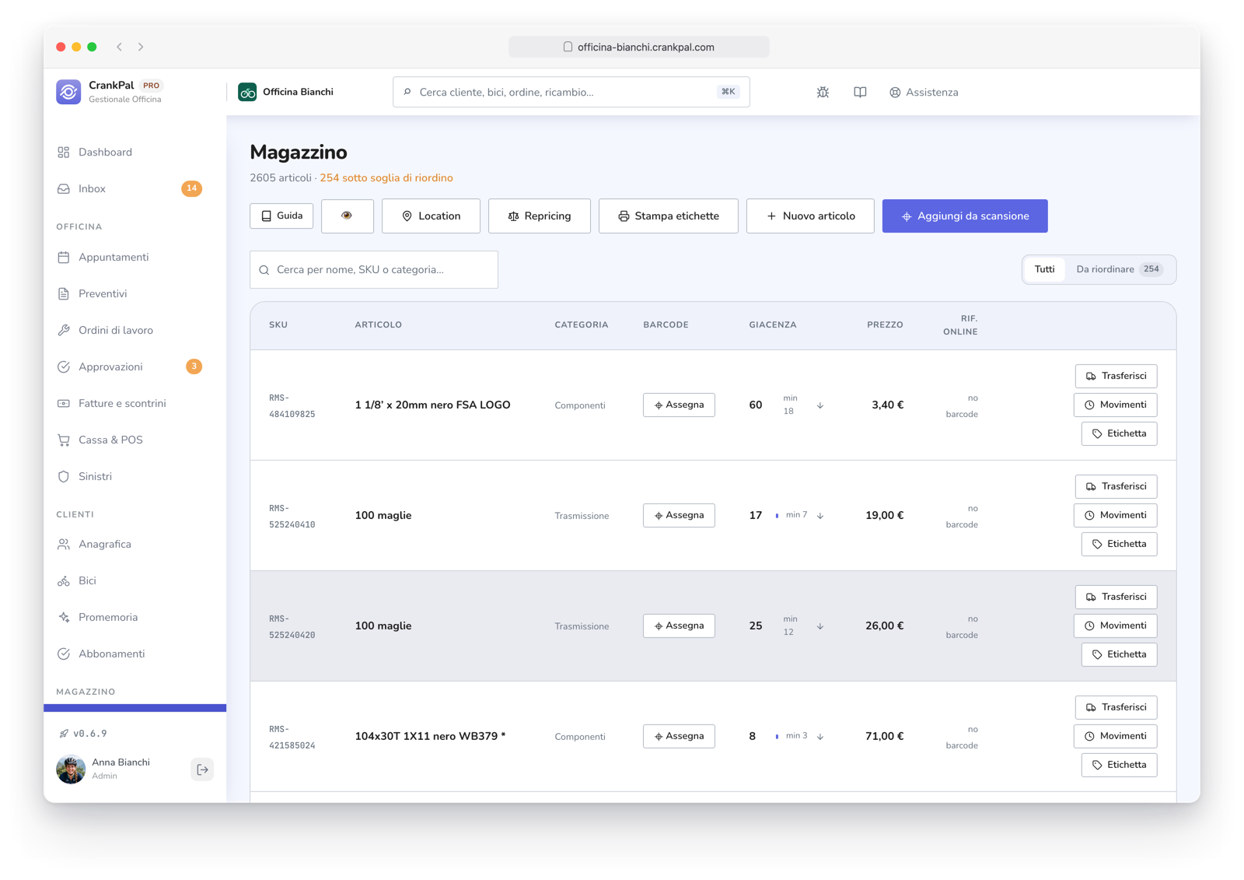The width and height of the screenshot is (1244, 880).
Task: Open Repricing tool
Action: tap(540, 216)
